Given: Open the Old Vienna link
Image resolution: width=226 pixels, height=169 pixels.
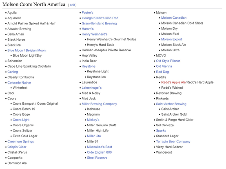Looking at the screenshot, I should (x=164, y=66).
